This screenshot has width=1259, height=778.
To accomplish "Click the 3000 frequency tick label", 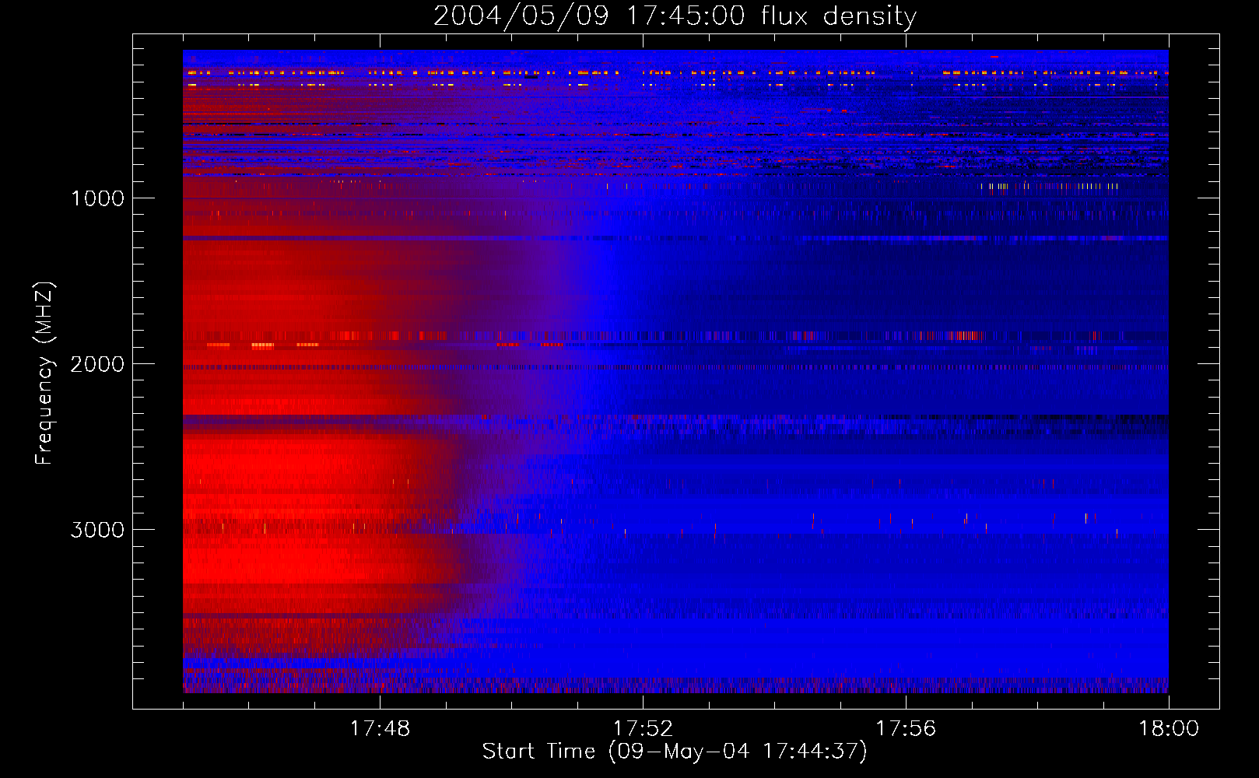I will pos(97,530).
